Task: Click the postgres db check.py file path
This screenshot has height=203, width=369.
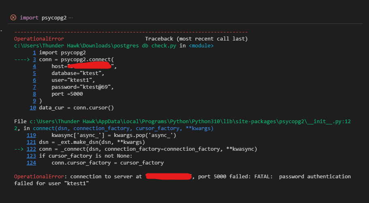Action: 95,46
